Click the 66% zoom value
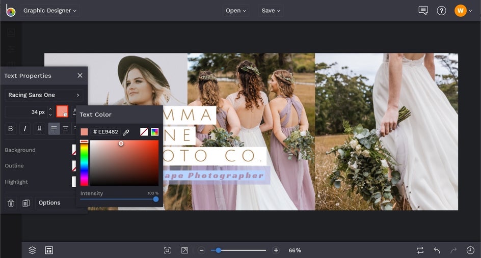Viewport: 481px width, 258px height. pos(295,250)
